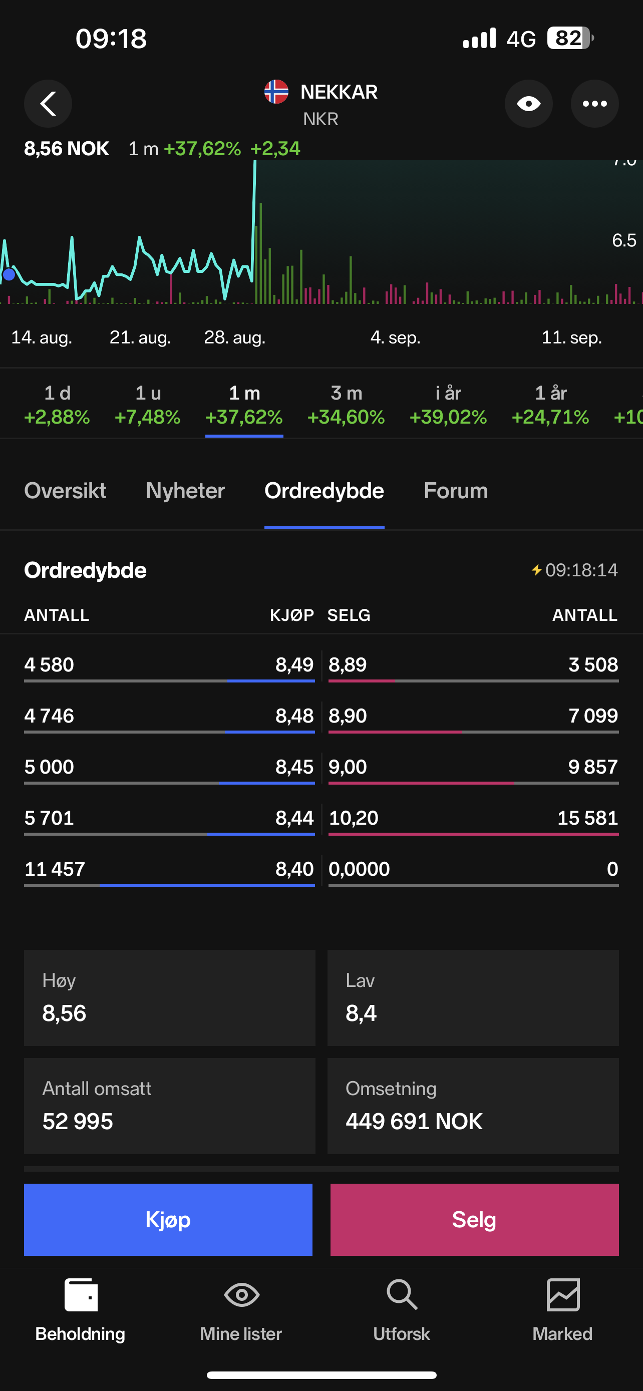The height and width of the screenshot is (1391, 643).
Task: Open the Oversikt tab
Action: pos(65,491)
